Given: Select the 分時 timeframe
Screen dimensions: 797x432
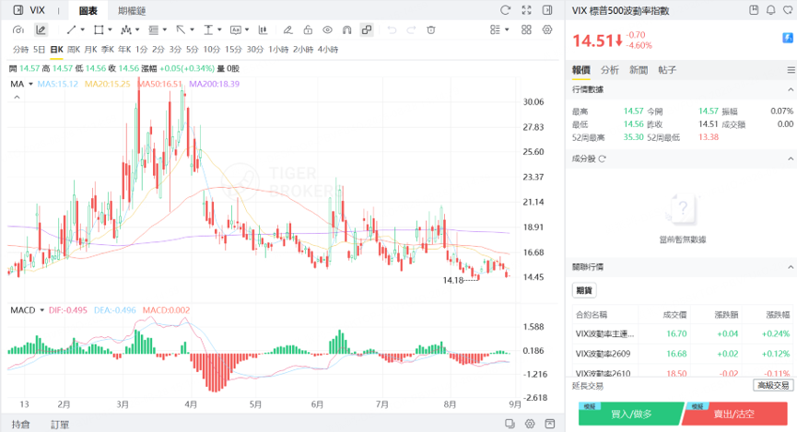Looking at the screenshot, I should click(x=21, y=50).
